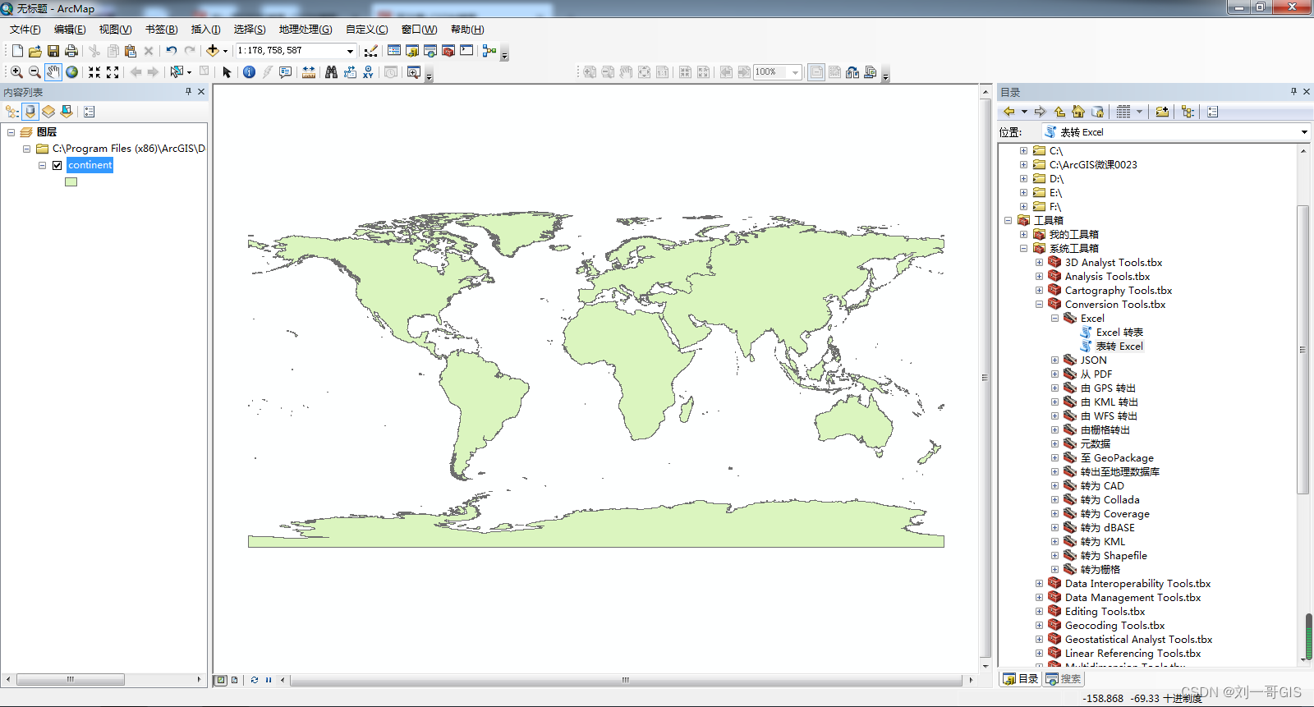The image size is (1314, 707).
Task: Switch to List By Drawing Order
Action: pyautogui.click(x=12, y=112)
